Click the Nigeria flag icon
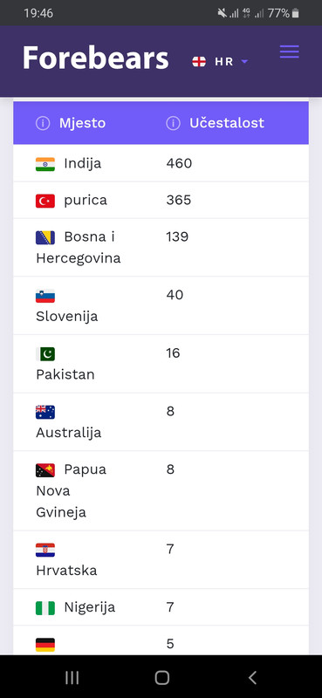 pos(45,608)
